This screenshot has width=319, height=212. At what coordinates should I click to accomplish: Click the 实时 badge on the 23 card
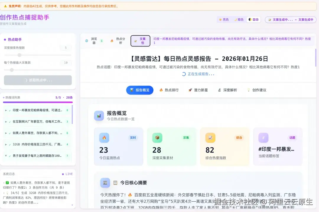[133, 138]
